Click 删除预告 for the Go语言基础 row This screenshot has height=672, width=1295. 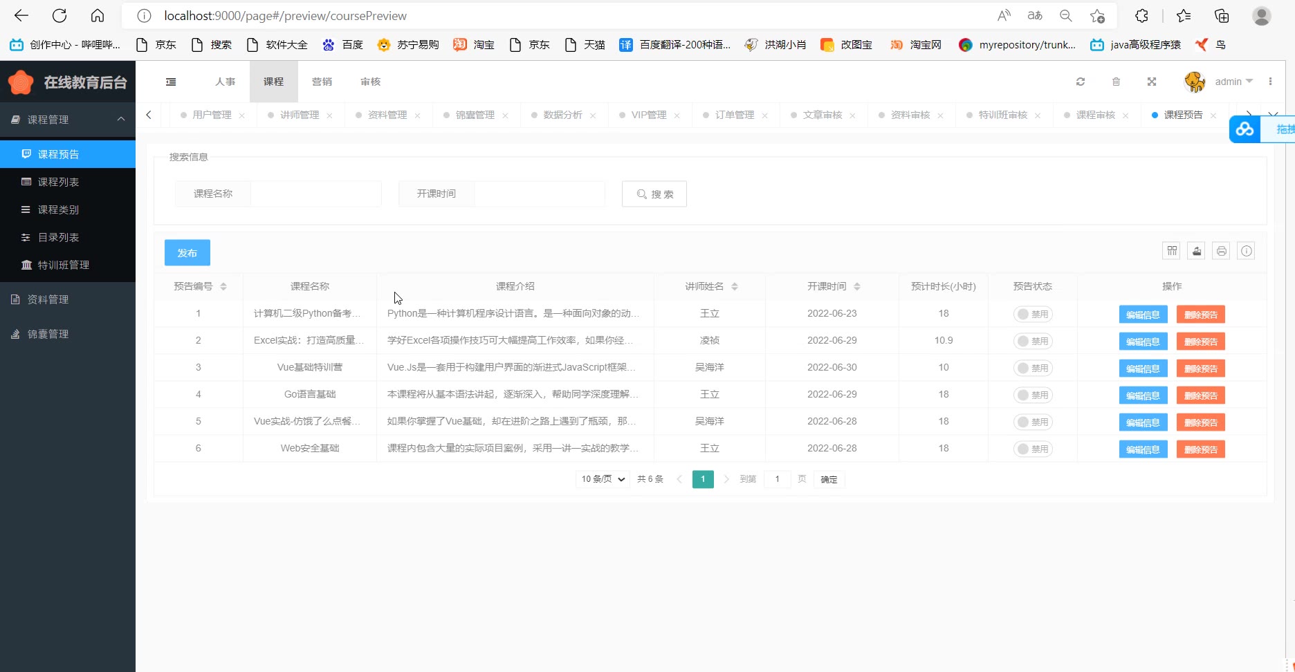coord(1200,395)
